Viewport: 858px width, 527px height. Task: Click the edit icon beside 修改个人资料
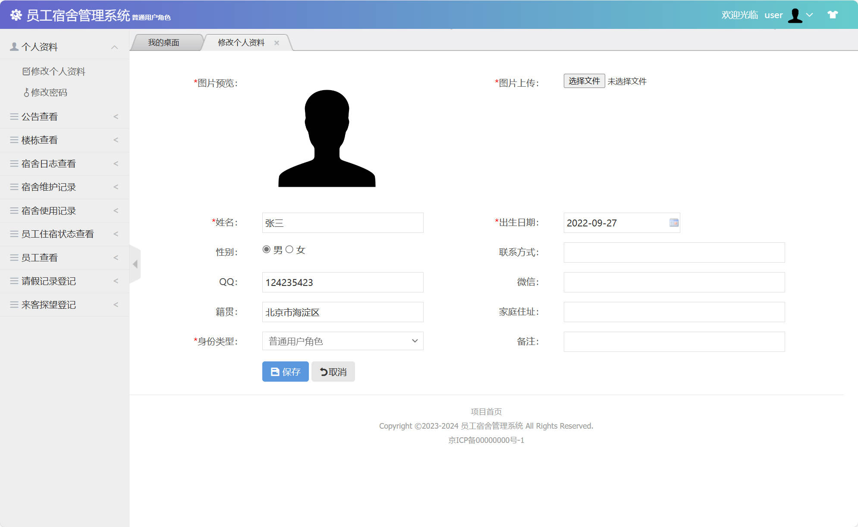(x=27, y=71)
